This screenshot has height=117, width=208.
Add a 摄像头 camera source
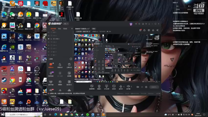(99, 87)
